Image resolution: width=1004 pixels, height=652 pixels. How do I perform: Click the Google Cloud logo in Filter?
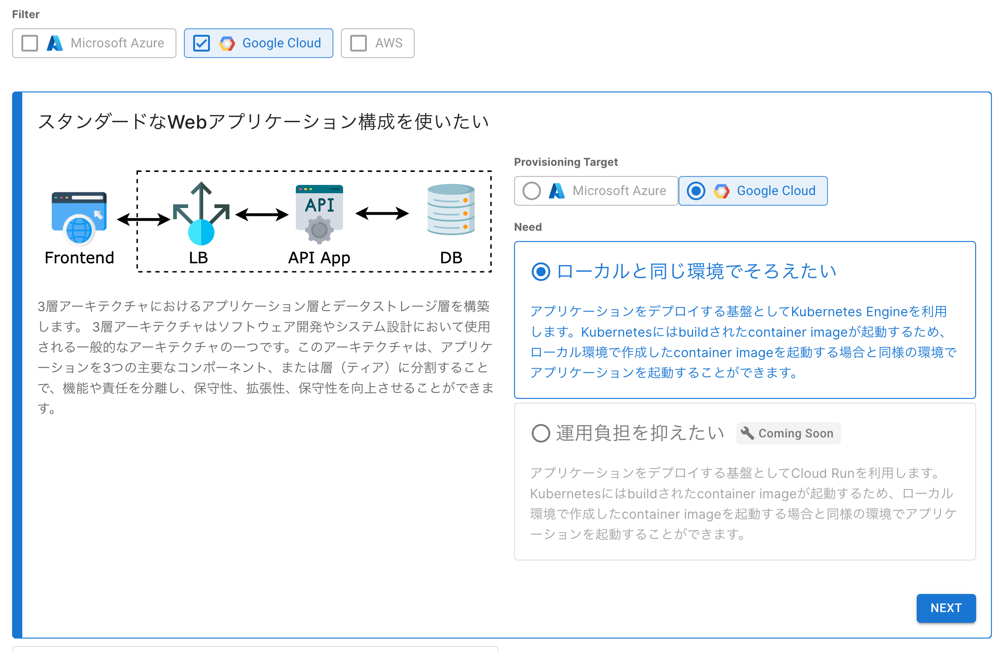(x=227, y=43)
